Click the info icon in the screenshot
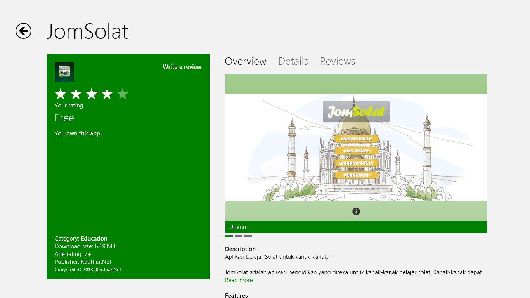The height and width of the screenshot is (298, 530). [356, 211]
